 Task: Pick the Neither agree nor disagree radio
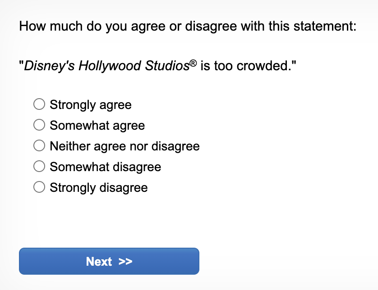[39, 146]
